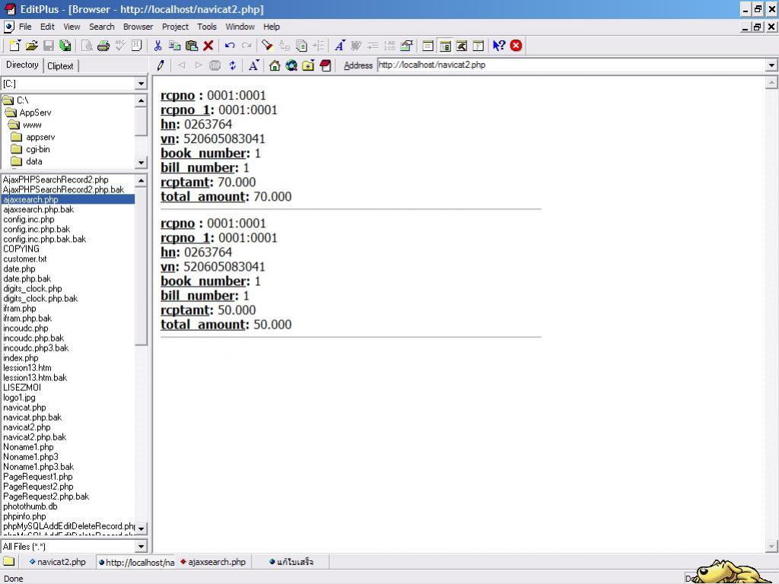Click the red Exit icon in toolbar
The width and height of the screenshot is (779, 584).
point(516,46)
